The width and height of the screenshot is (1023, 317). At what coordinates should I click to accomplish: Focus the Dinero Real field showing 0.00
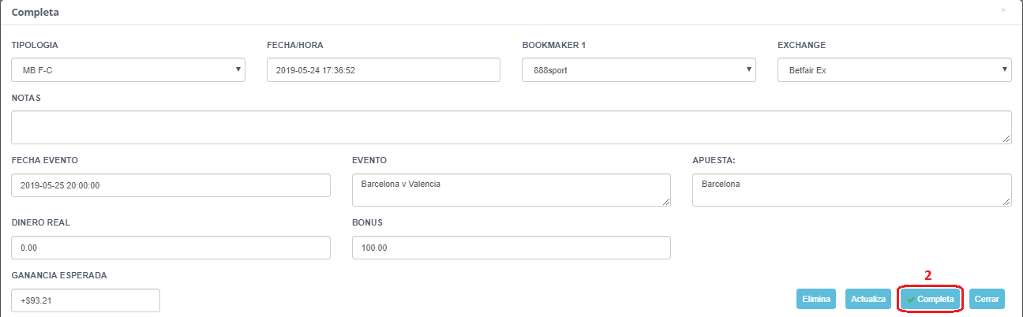170,248
